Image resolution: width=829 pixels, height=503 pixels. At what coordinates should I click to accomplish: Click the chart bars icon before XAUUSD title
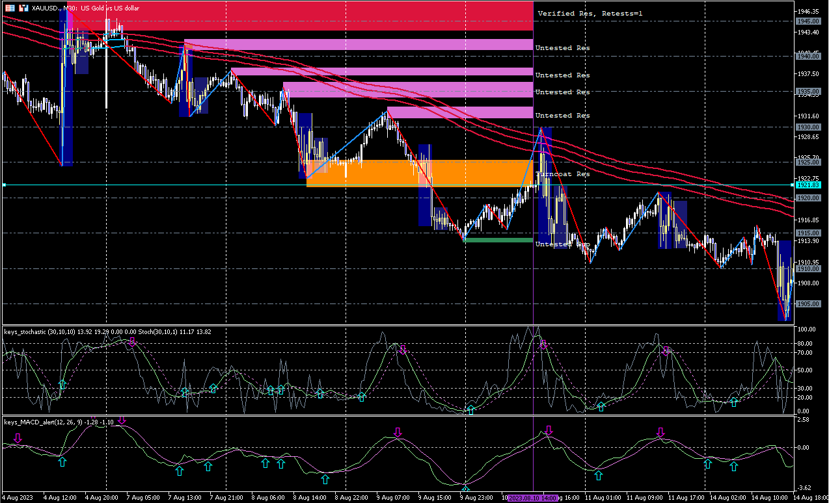tap(23, 8)
